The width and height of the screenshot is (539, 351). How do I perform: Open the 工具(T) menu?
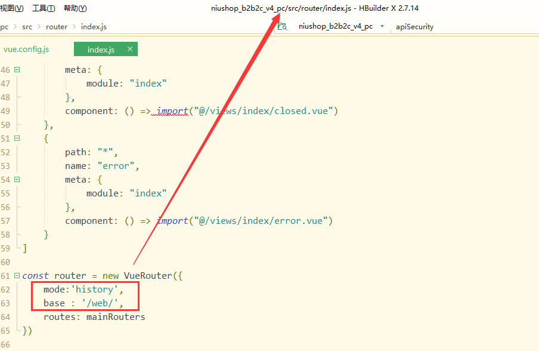tap(44, 8)
